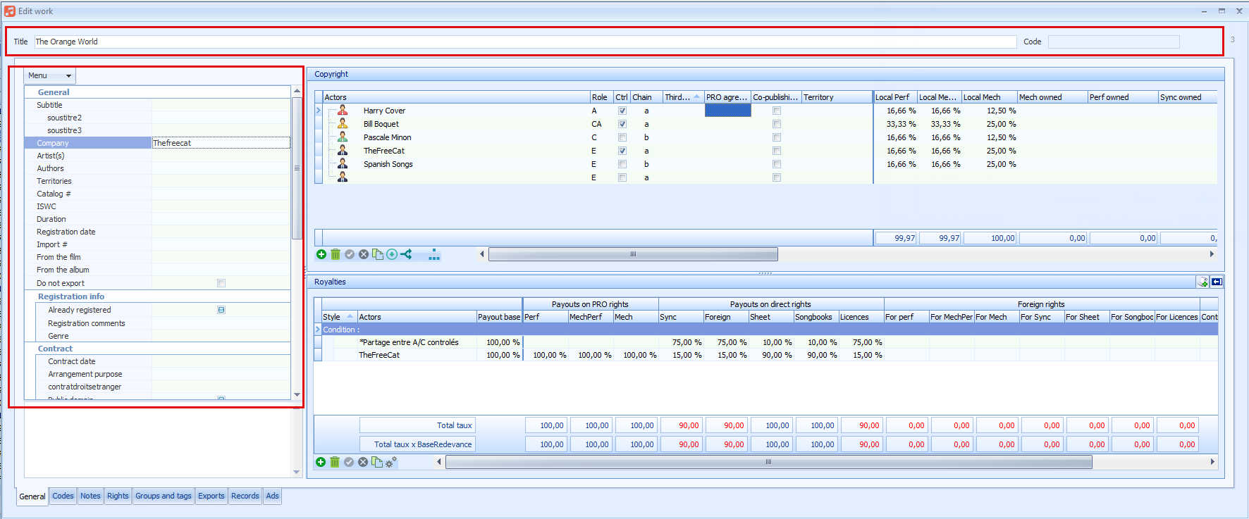
Task: Click the Local Perf column header
Action: 895,97
